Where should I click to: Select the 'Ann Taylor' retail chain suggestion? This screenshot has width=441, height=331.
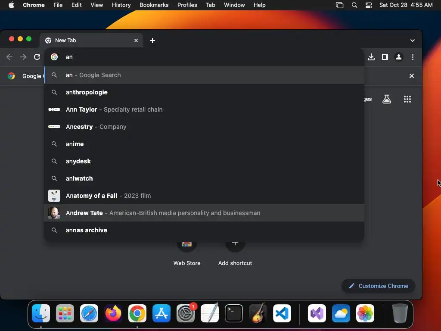(205, 109)
